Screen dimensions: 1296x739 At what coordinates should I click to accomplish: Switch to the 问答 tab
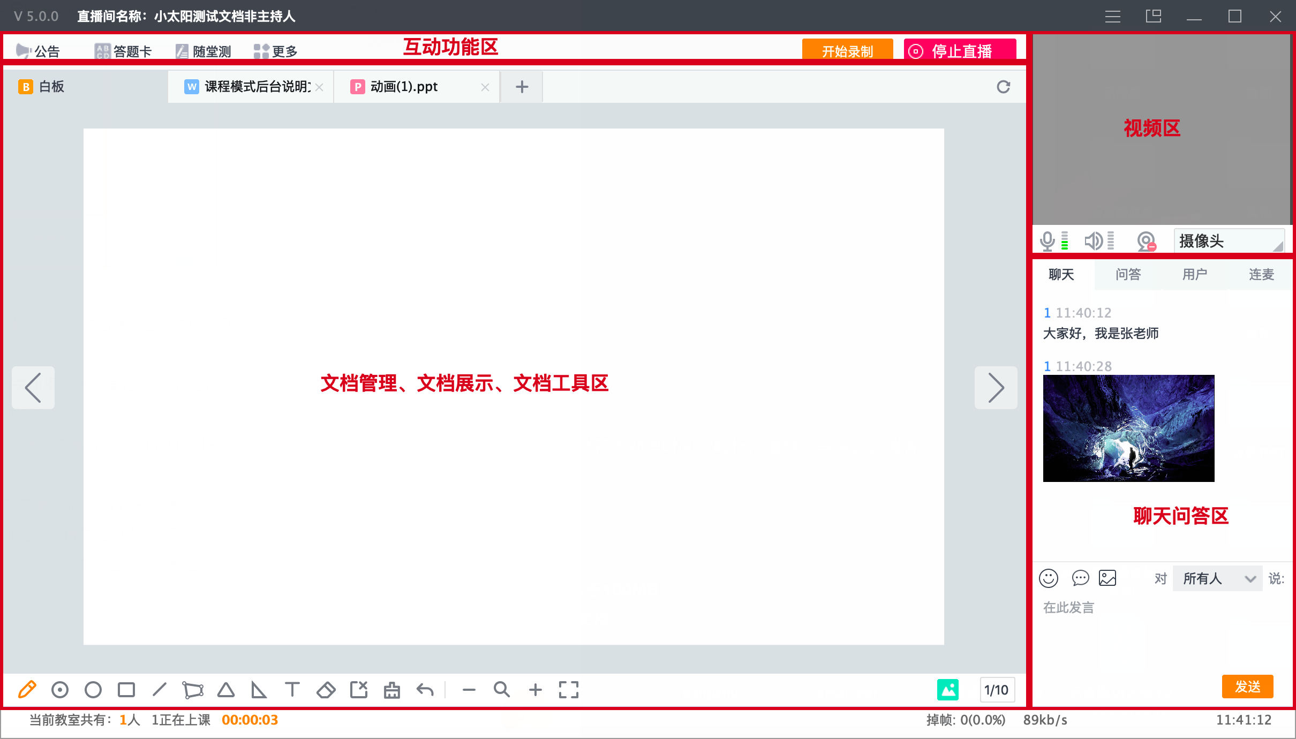[1128, 275]
